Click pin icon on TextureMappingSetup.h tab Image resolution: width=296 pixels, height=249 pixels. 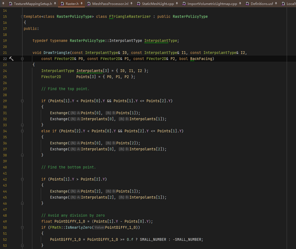pos(55,4)
